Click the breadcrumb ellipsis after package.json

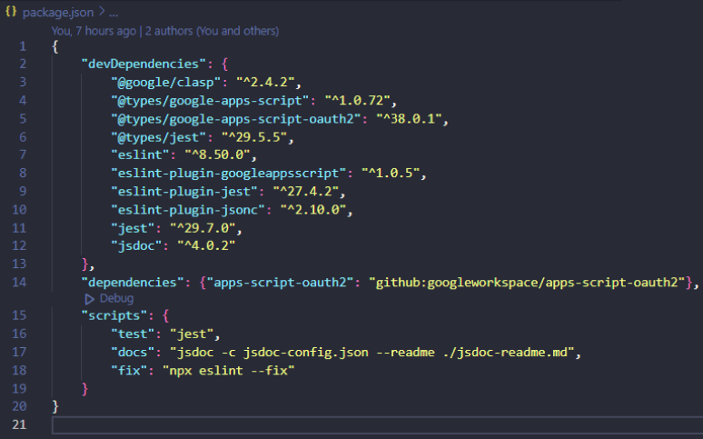point(114,13)
